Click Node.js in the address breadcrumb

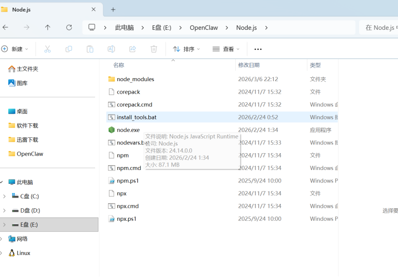pyautogui.click(x=246, y=28)
